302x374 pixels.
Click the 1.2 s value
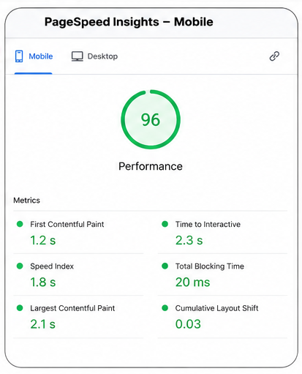pyautogui.click(x=43, y=240)
